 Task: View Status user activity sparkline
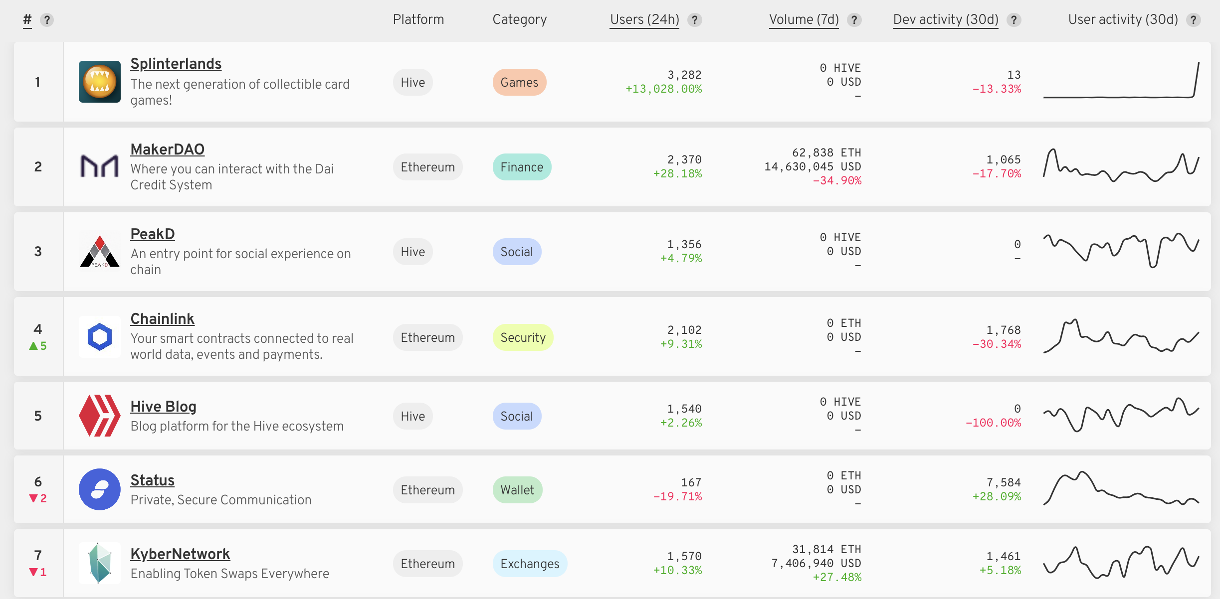click(1121, 488)
